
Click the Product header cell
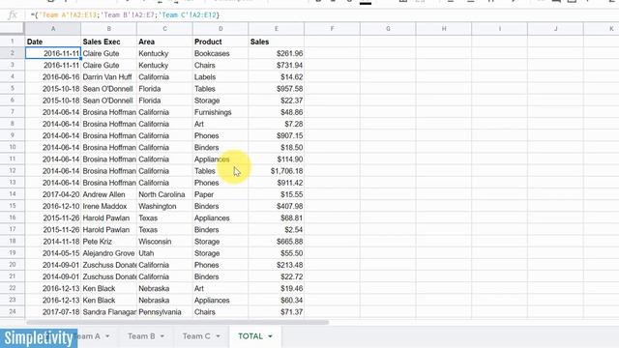pos(221,42)
